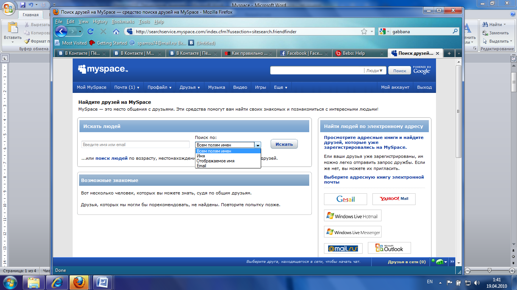Click the name or email input field
Screen dimensions: 517x290
tap(135, 145)
